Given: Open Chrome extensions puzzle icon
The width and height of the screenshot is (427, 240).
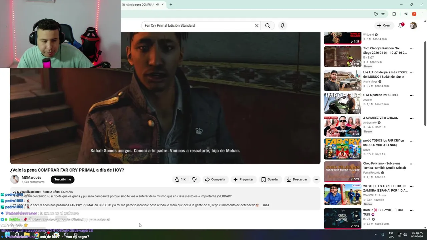Looking at the screenshot, I should tap(394, 14).
